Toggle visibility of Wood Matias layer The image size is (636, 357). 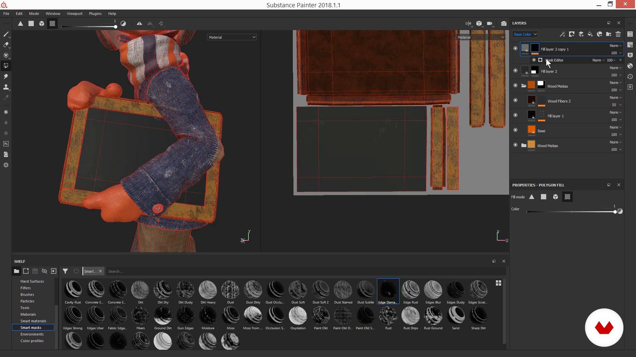515,85
